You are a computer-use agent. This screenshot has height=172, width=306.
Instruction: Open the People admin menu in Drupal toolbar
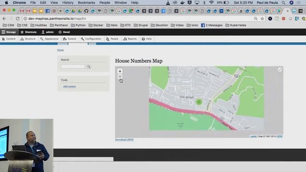pos(112,39)
